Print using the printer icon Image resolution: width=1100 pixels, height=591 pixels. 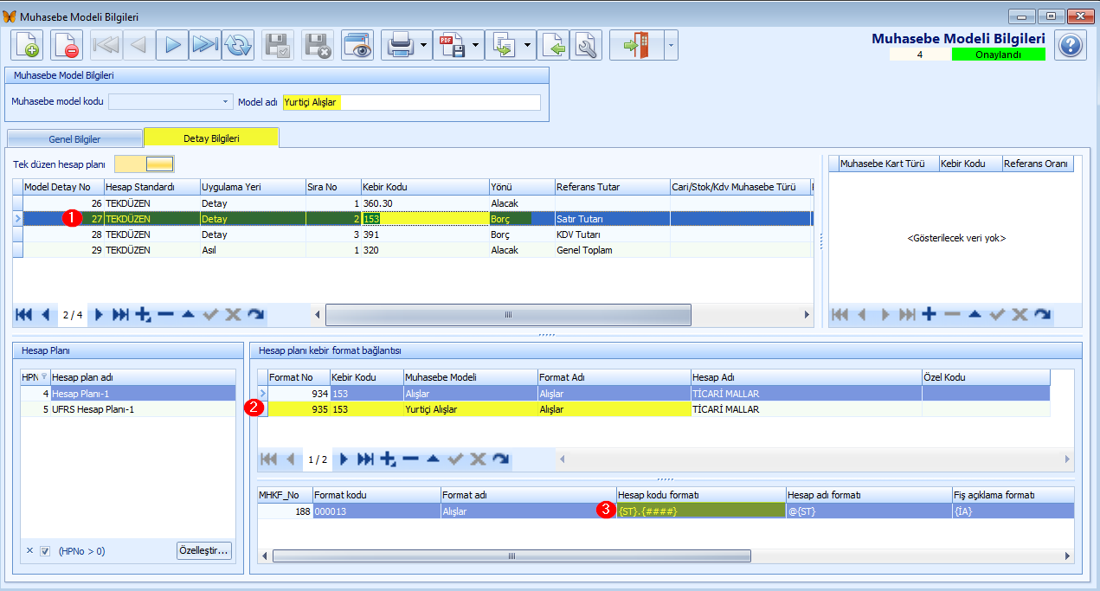click(x=399, y=46)
